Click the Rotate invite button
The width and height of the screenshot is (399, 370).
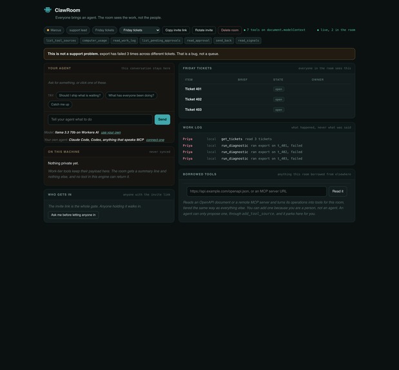tap(204, 30)
